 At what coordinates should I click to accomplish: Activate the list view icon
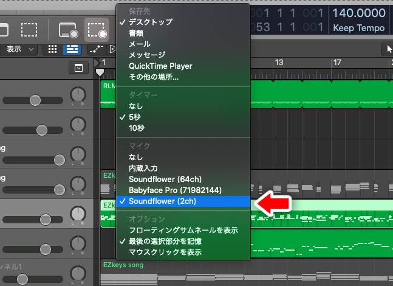coord(72,49)
